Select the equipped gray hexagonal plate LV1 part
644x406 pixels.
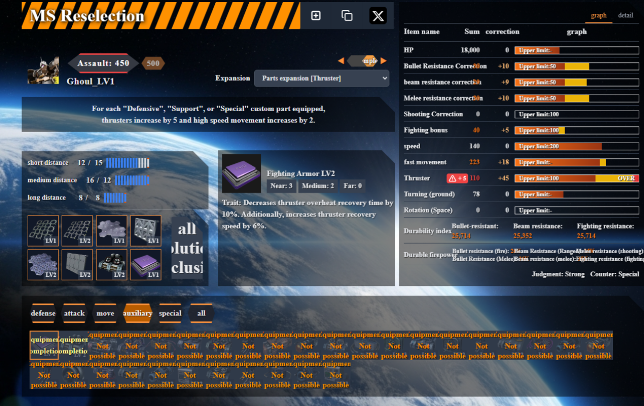pos(111,231)
